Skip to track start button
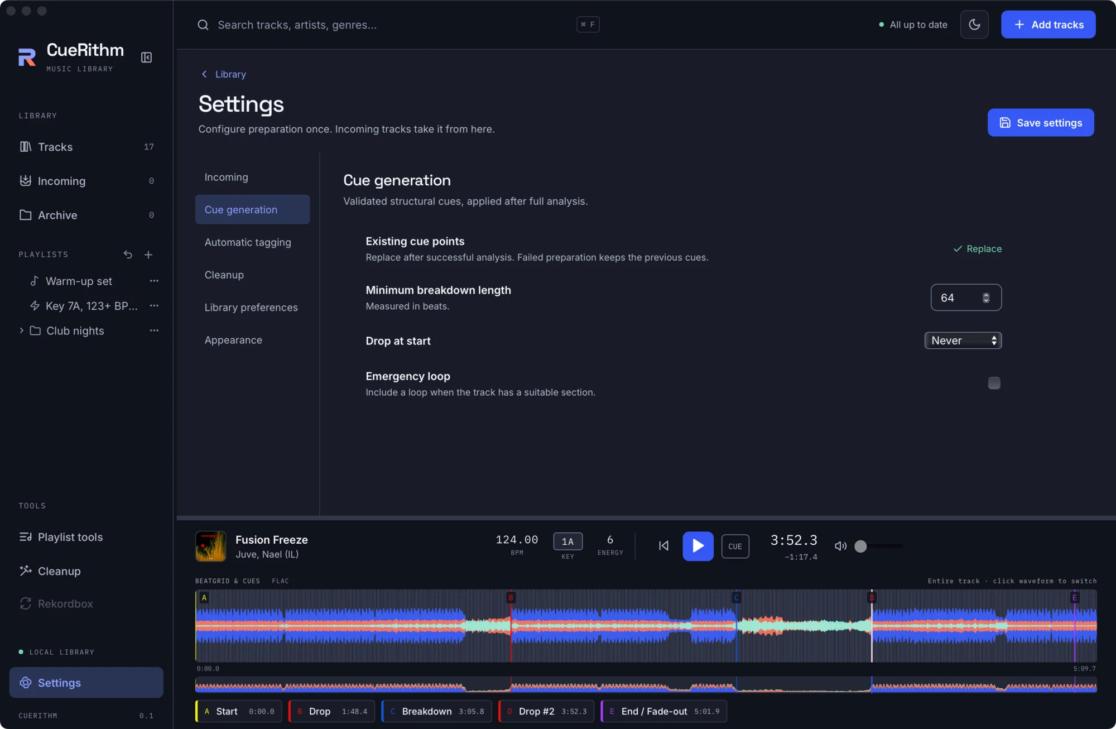Viewport: 1116px width, 729px height. pos(663,546)
